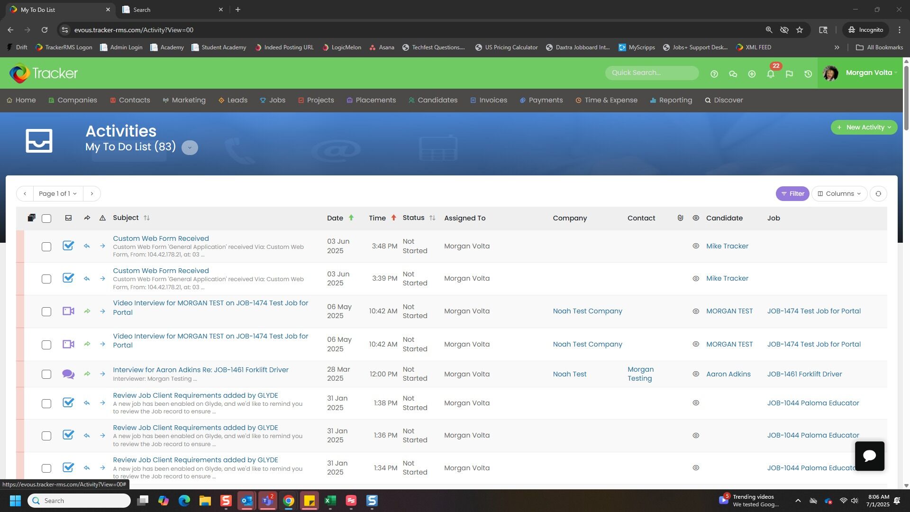Click the add plus circle icon in header
The height and width of the screenshot is (512, 910).
click(x=752, y=74)
